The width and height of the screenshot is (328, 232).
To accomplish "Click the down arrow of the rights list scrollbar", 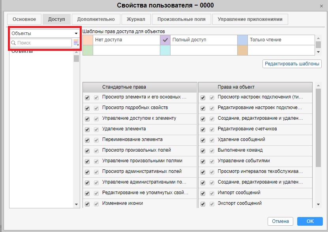I will click(x=318, y=204).
